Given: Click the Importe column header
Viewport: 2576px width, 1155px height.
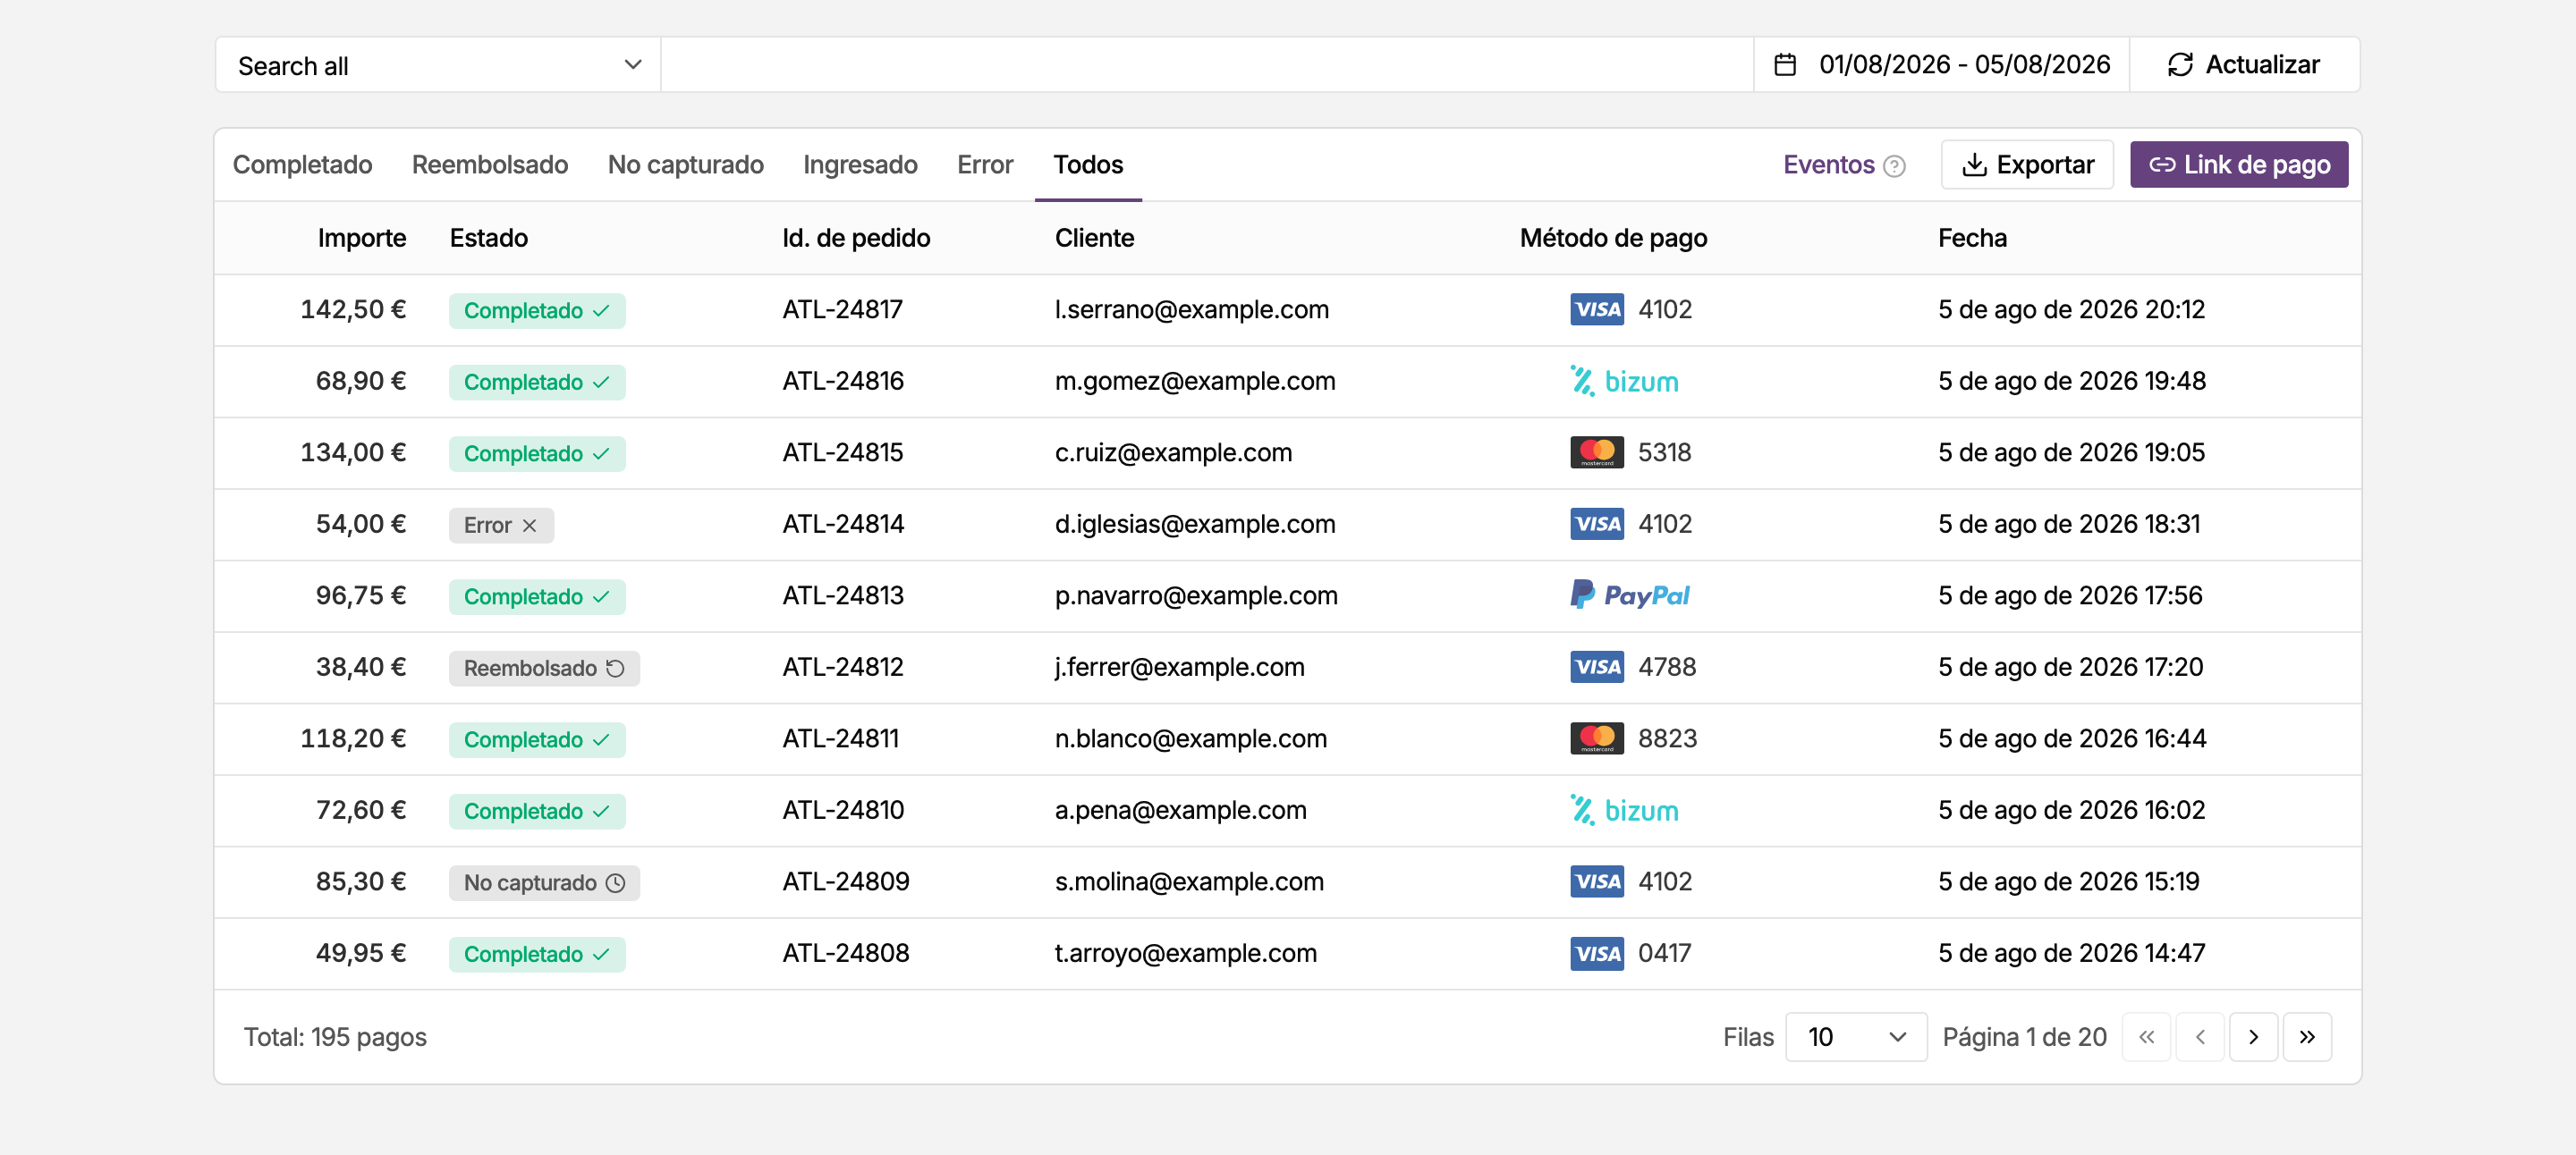Looking at the screenshot, I should [x=362, y=238].
